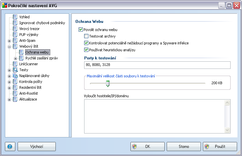The image size is (242, 156).
Task: Click the Výchozí button
Action: tap(37, 147)
